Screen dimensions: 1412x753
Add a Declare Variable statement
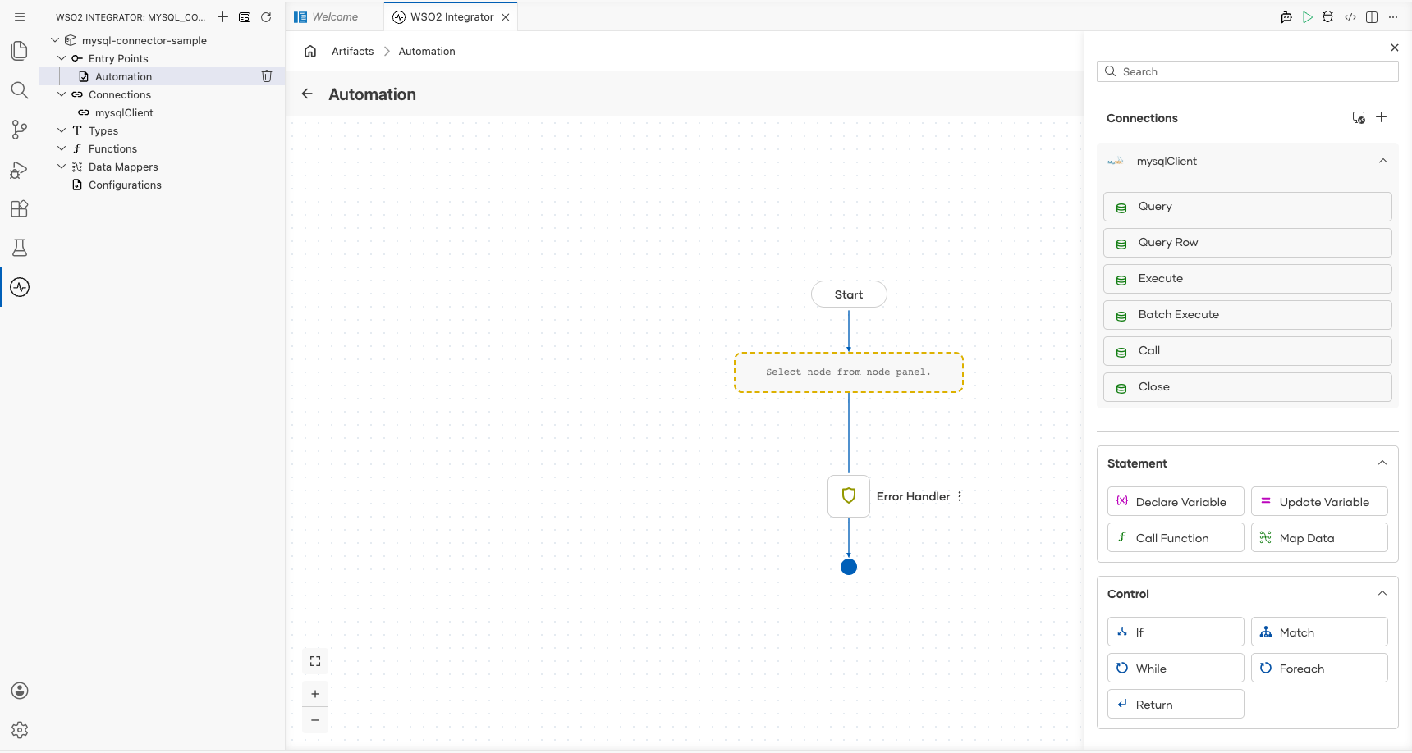1176,502
